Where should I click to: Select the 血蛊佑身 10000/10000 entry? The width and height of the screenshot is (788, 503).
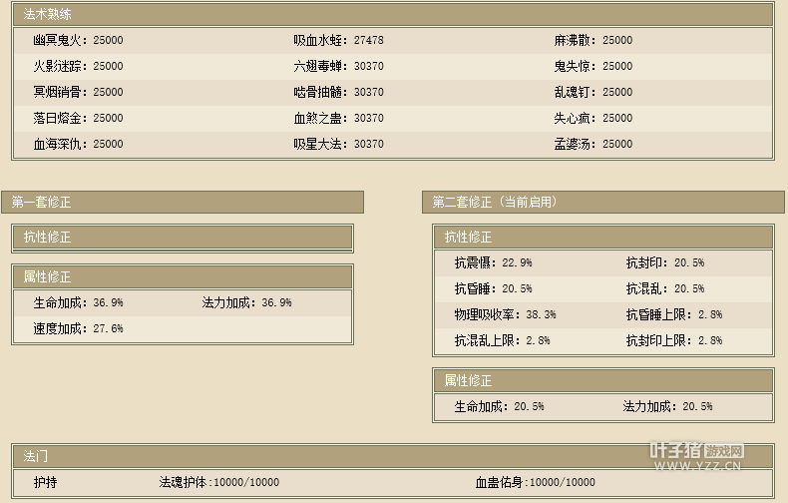point(535,482)
